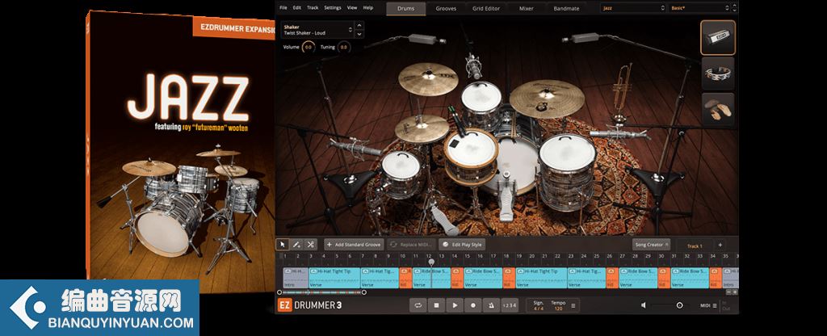The image size is (827, 336).
Task: Start recording with the record button
Action: pyautogui.click(x=472, y=304)
